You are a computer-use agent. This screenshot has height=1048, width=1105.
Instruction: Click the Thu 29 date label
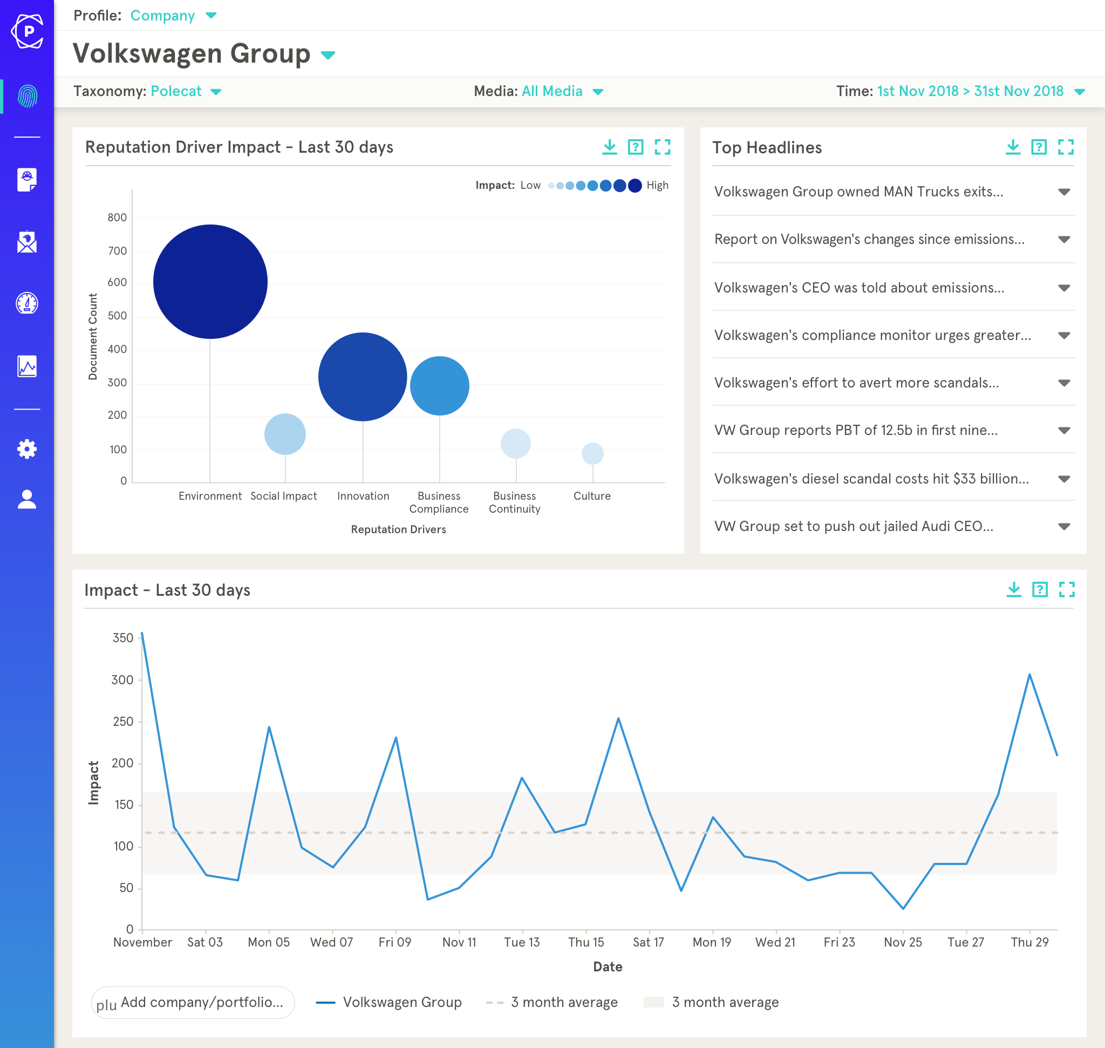(1029, 942)
